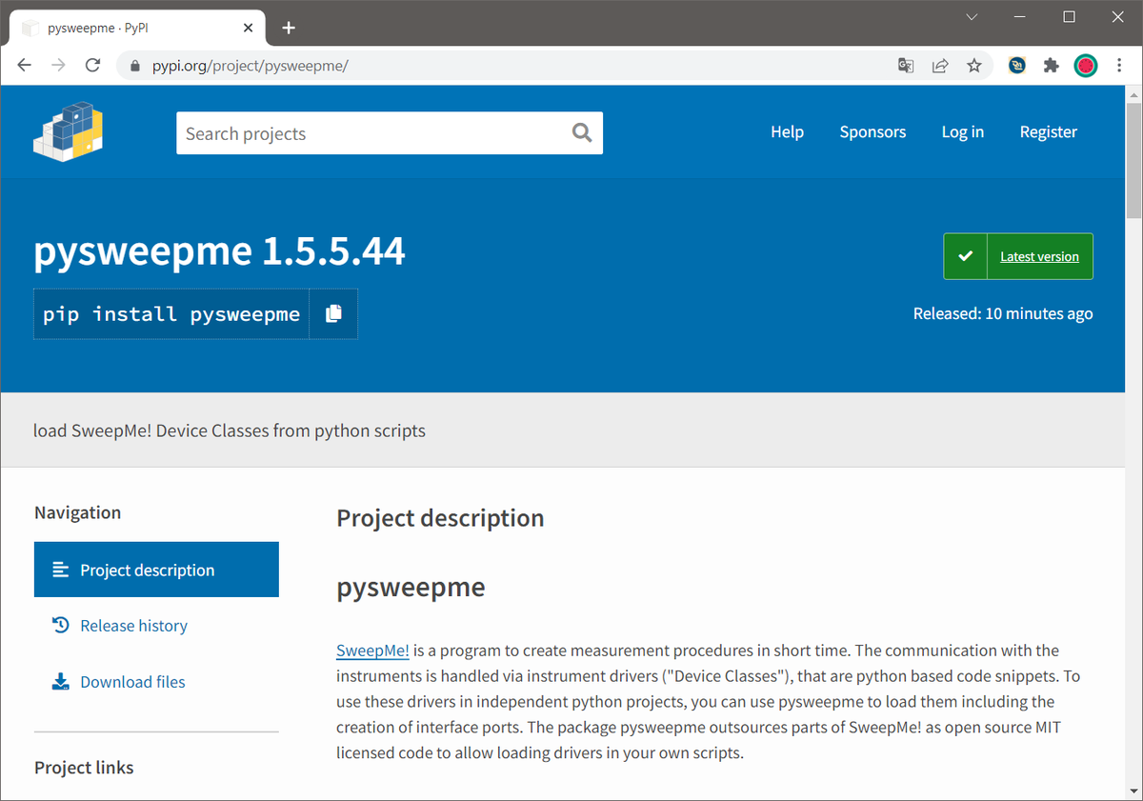1143x801 pixels.
Task: Click the Project description lines icon
Action: pyautogui.click(x=60, y=570)
